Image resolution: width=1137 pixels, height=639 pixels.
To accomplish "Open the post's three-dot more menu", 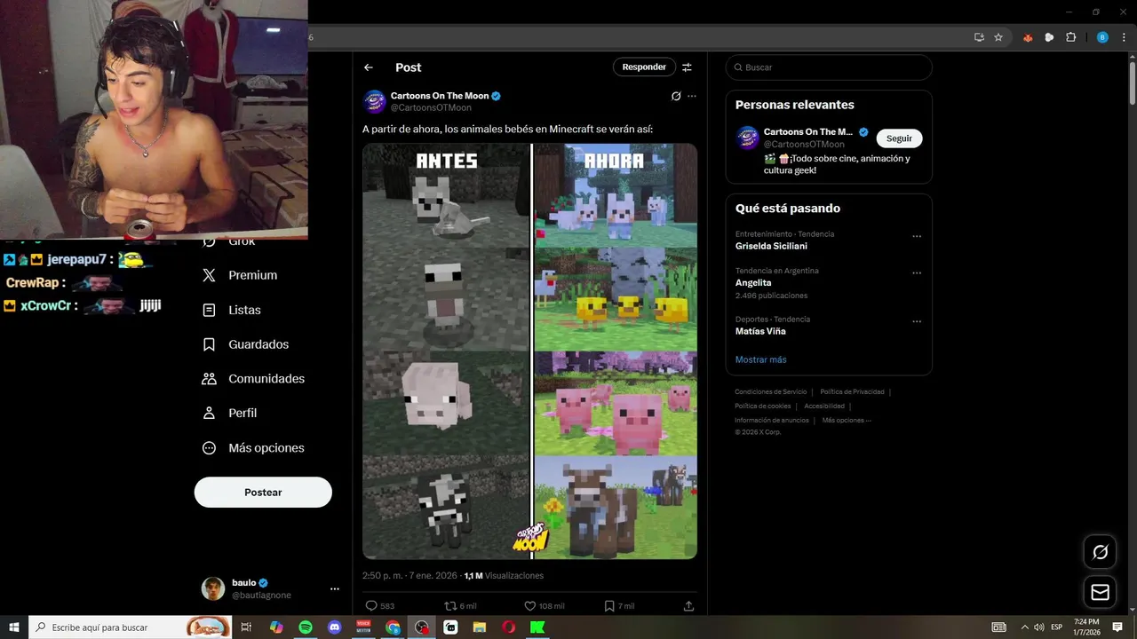I will [692, 96].
